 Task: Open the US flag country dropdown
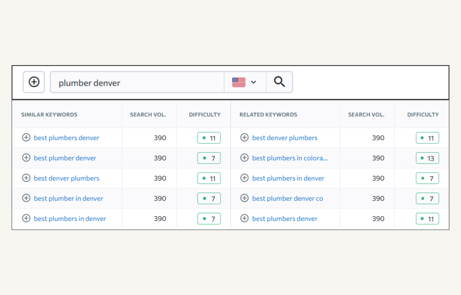[x=245, y=82]
